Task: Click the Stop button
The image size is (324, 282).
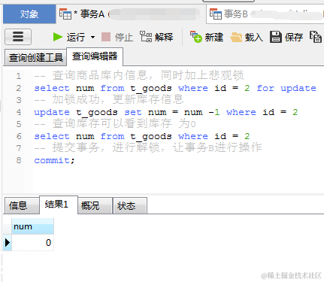Action: click(x=117, y=38)
